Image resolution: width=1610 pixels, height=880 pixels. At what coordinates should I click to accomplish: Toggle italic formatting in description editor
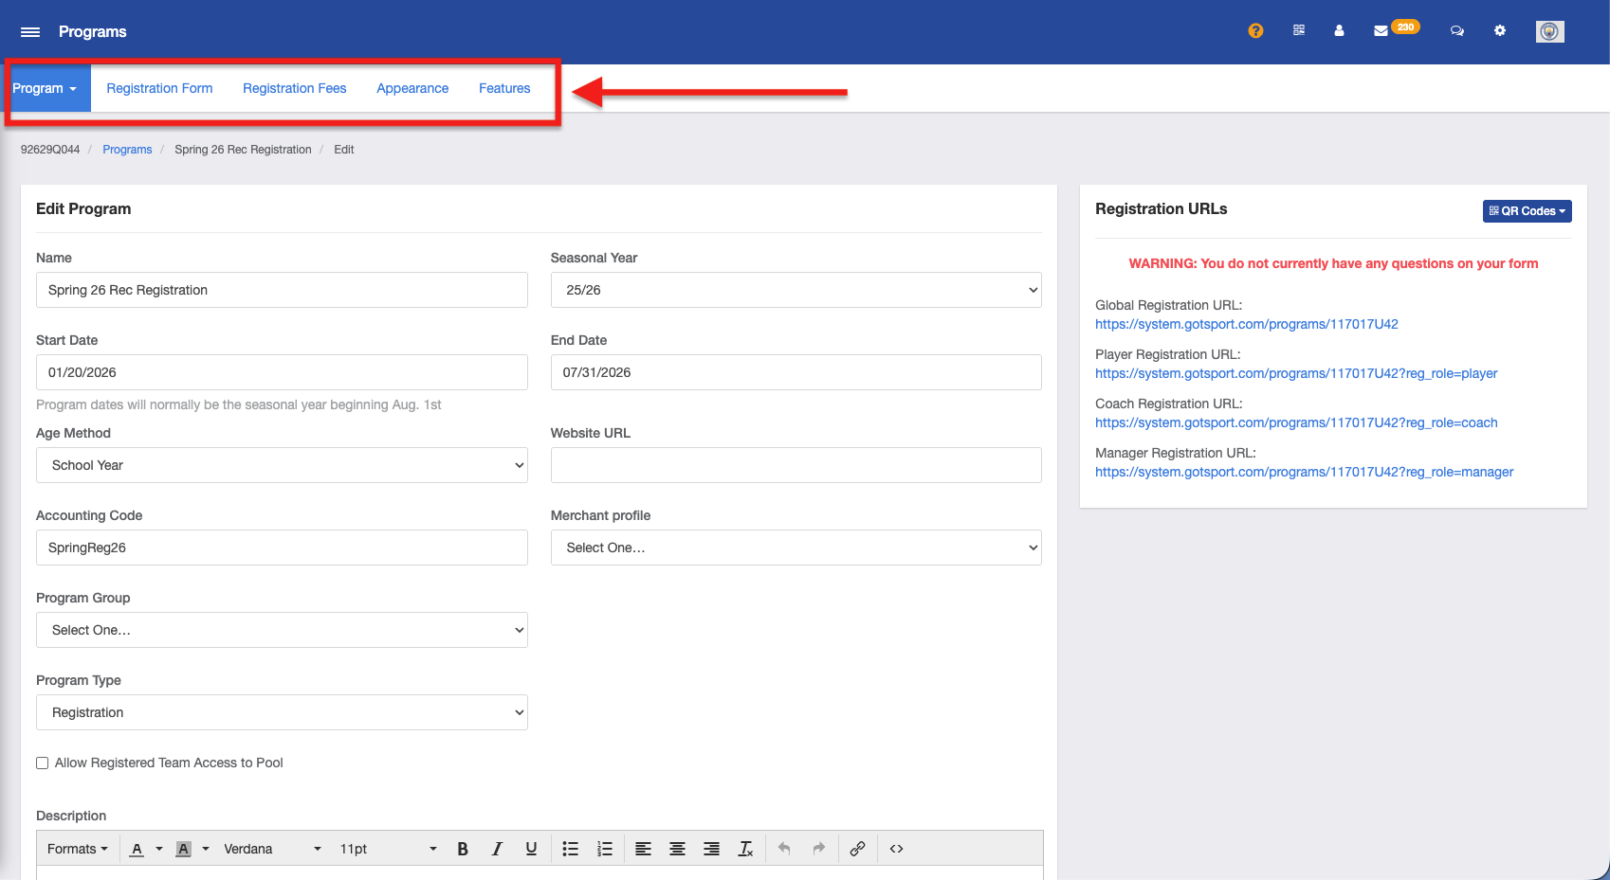[x=497, y=849]
